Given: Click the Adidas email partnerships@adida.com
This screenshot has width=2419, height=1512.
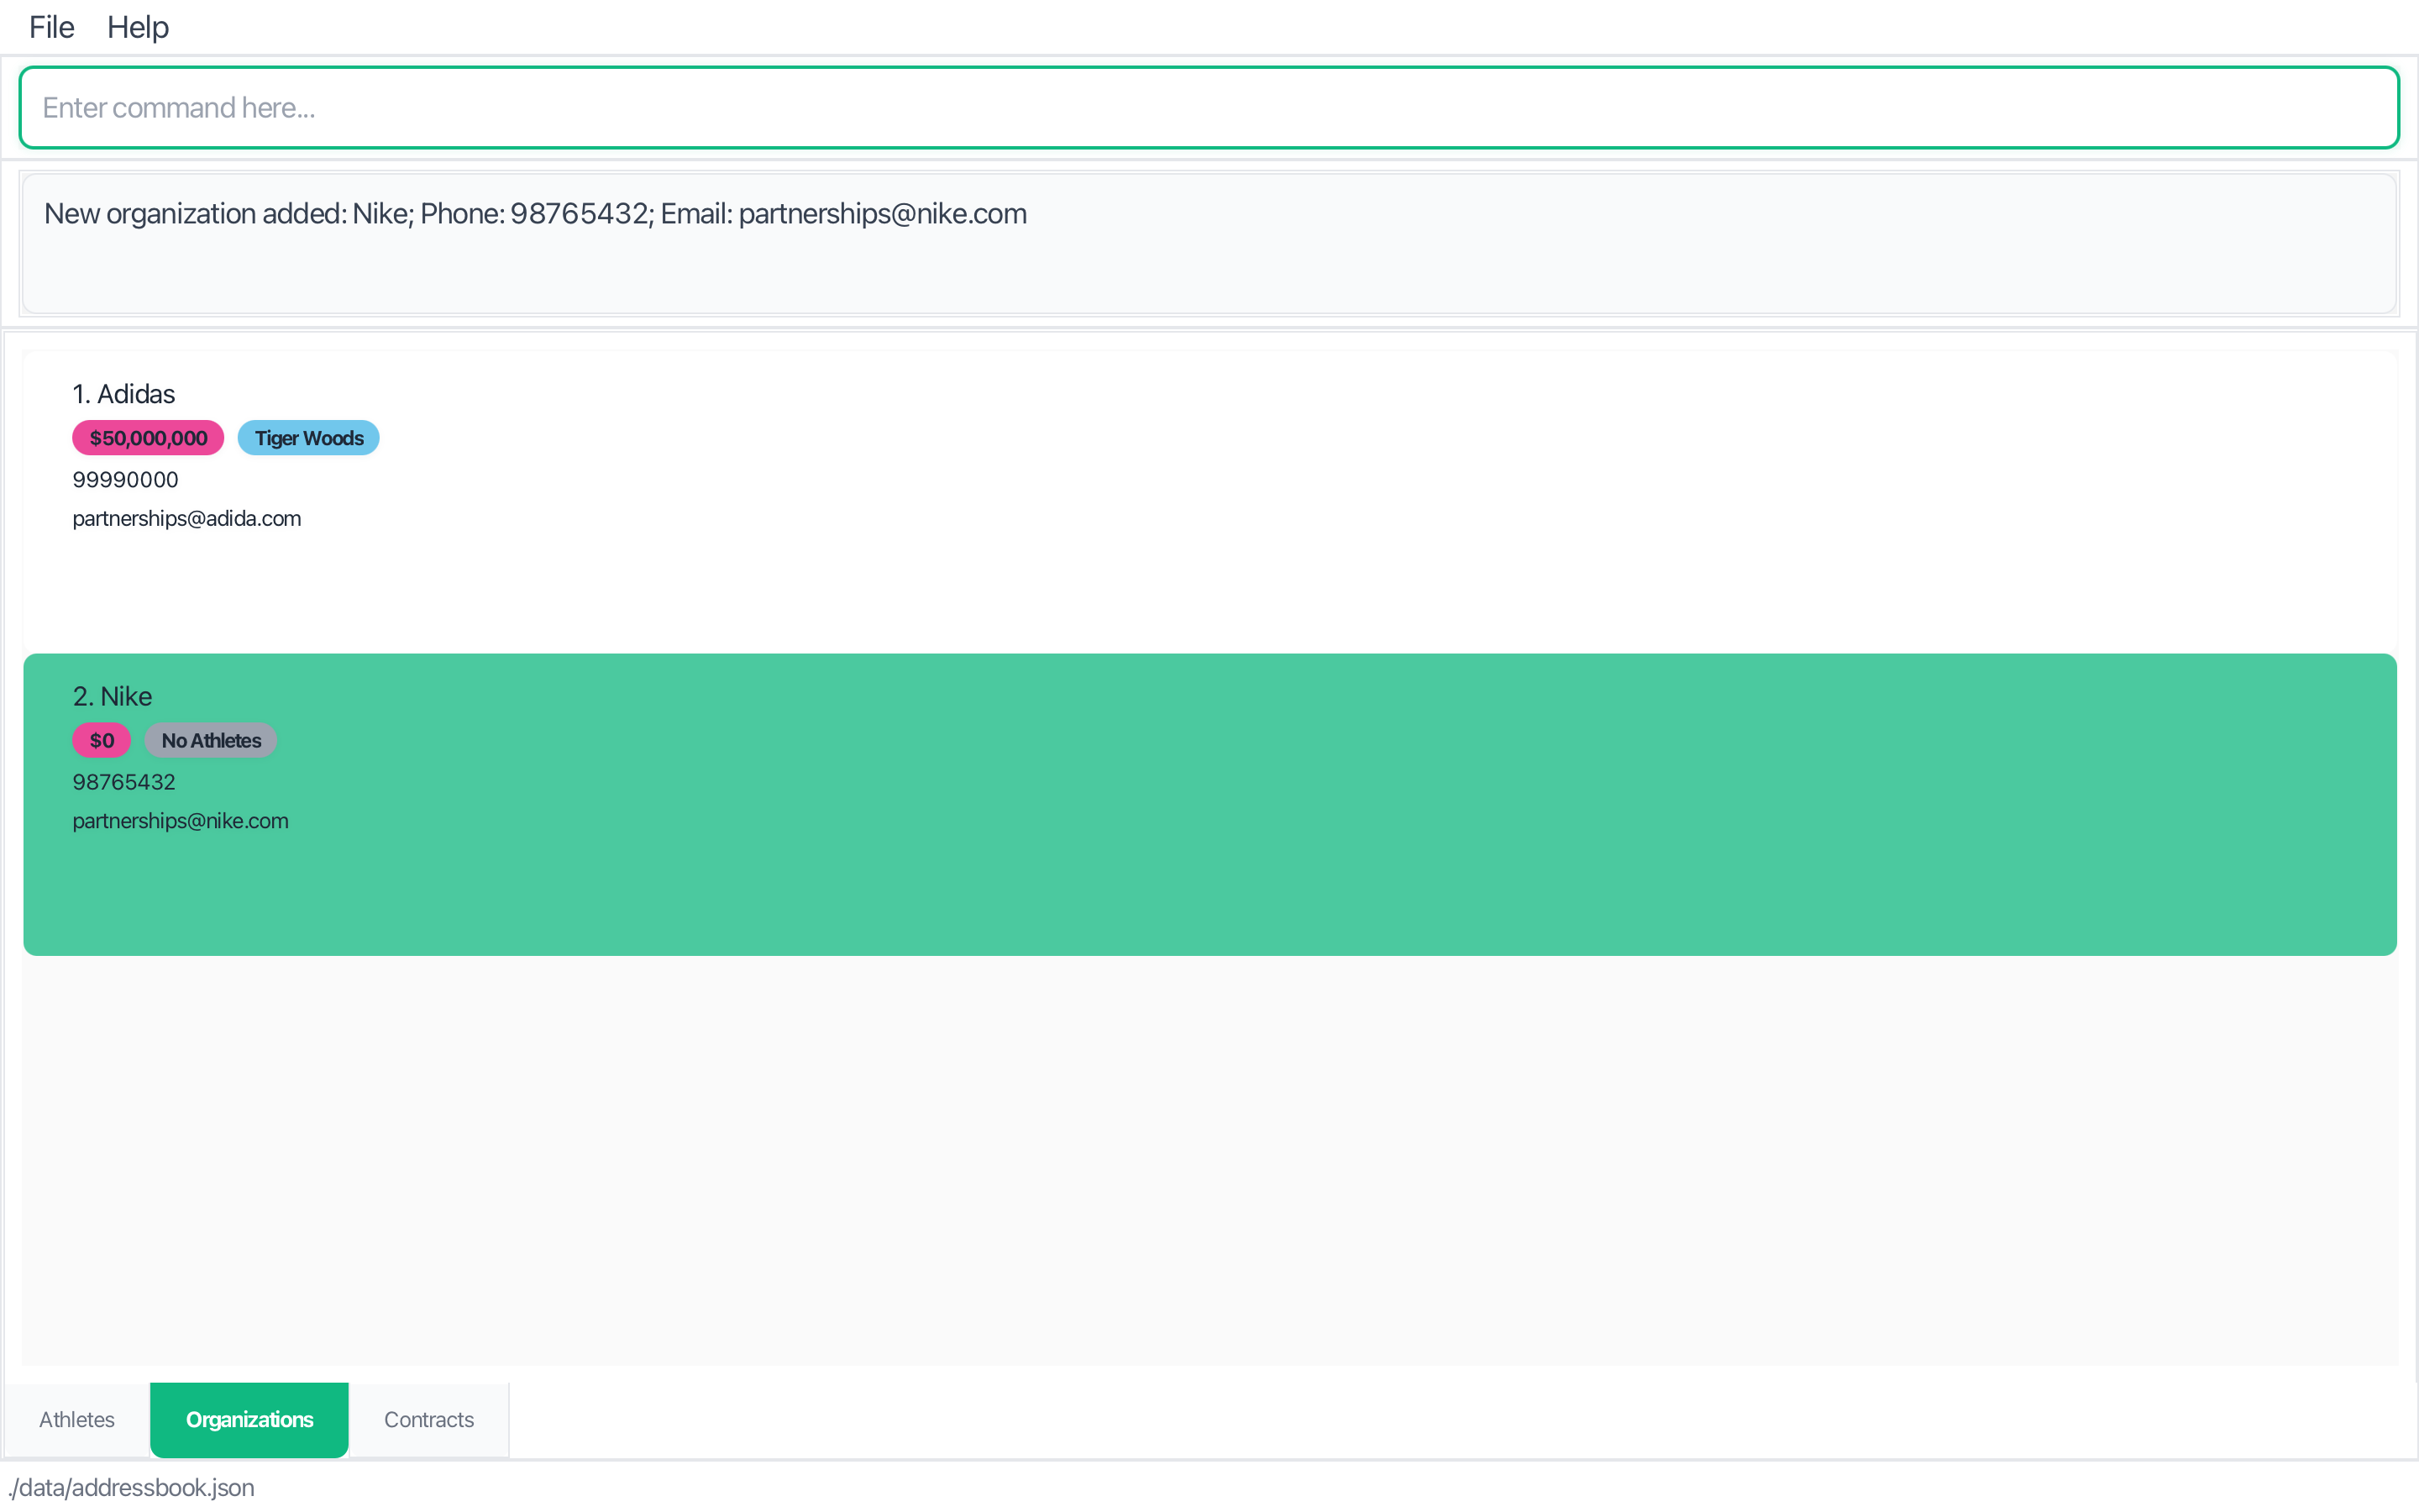Looking at the screenshot, I should [187, 519].
